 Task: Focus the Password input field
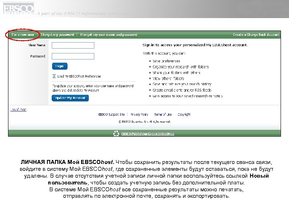pos(73,56)
